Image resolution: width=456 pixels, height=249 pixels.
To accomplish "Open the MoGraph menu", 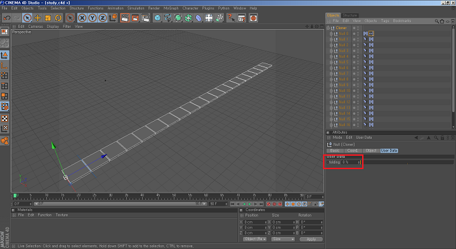I will (x=171, y=8).
